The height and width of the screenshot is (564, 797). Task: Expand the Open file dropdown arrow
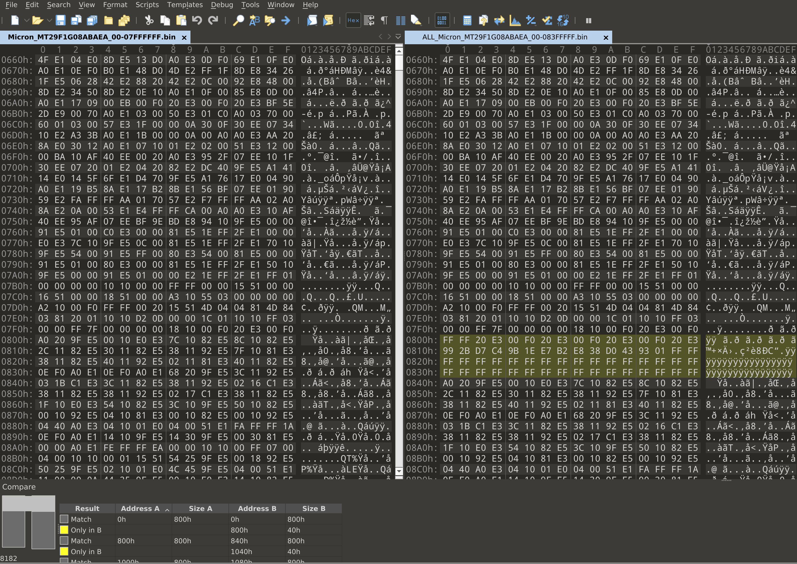(49, 20)
